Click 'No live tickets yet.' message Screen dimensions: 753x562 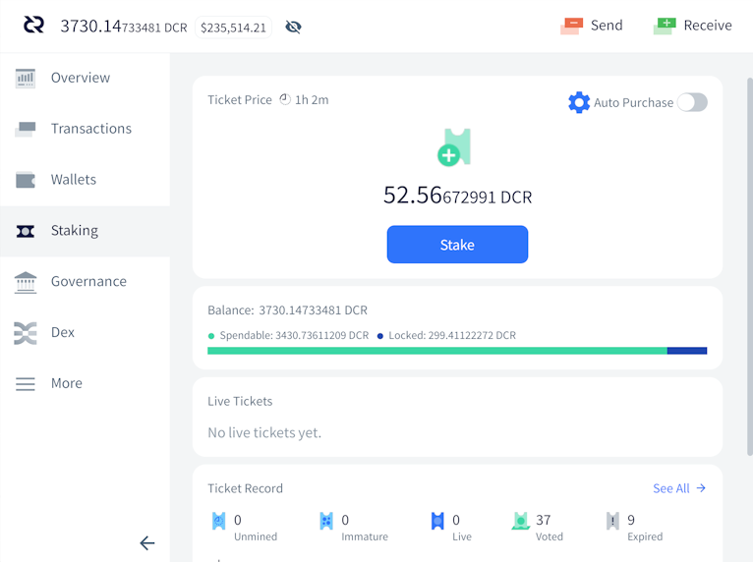point(264,433)
